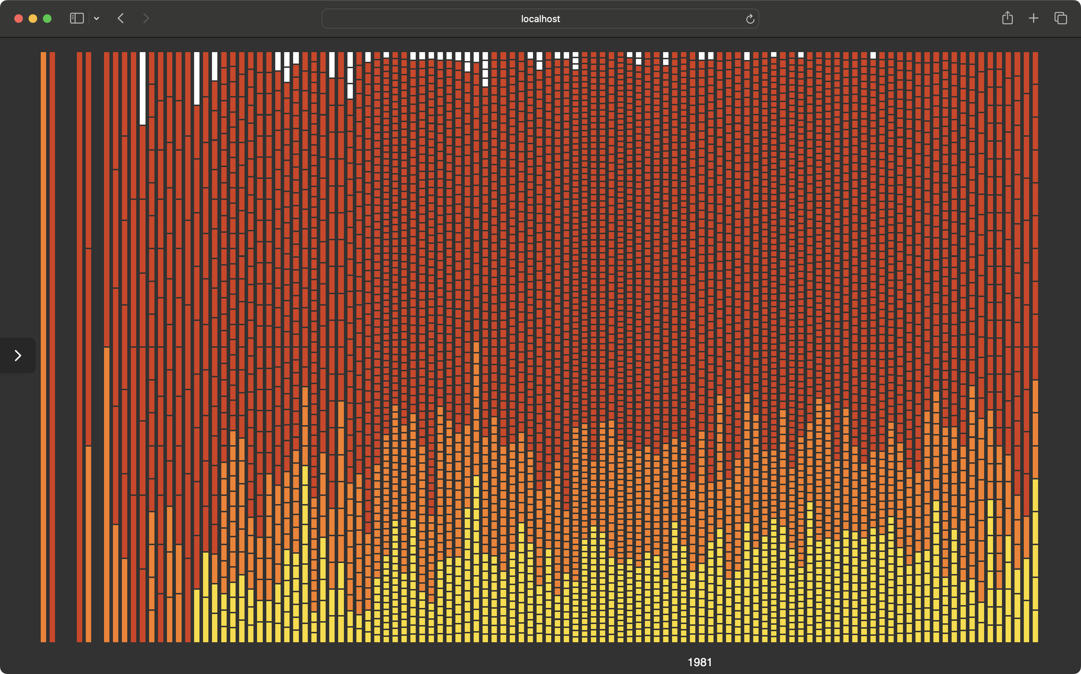The width and height of the screenshot is (1081, 674).
Task: Reload the localhost page
Action: [750, 19]
